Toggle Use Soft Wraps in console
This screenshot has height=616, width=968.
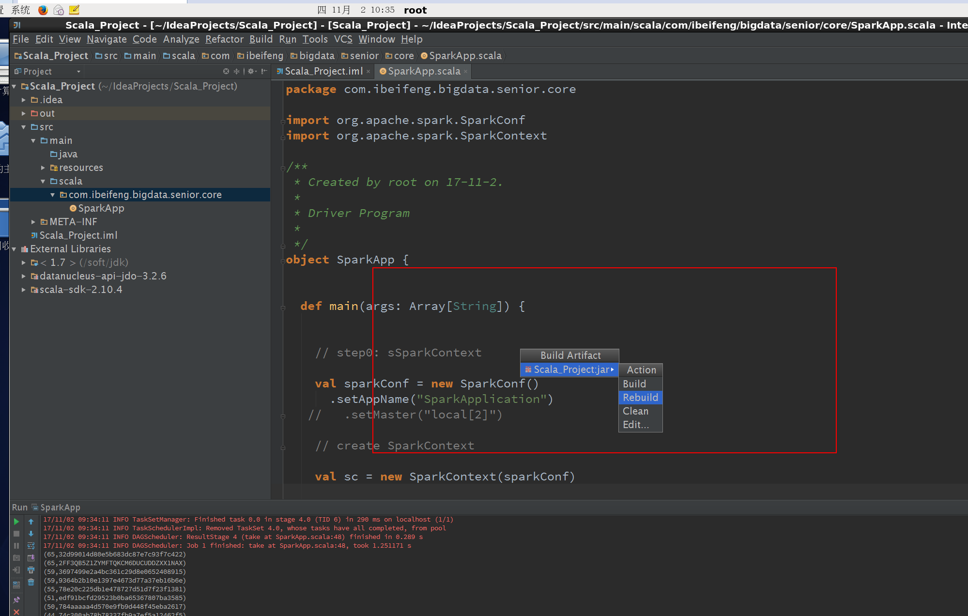[x=31, y=546]
